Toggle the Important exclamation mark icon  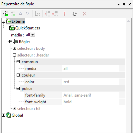click(x=65, y=14)
